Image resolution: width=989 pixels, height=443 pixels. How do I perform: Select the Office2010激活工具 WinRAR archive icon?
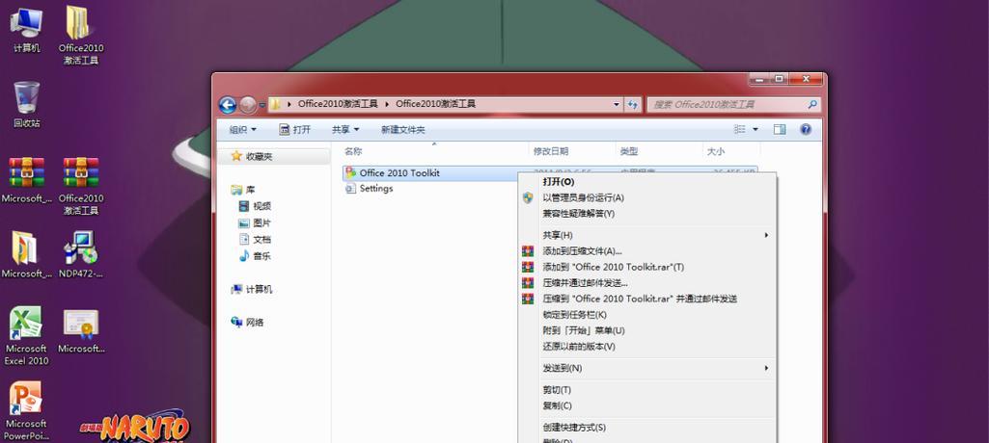[81, 186]
